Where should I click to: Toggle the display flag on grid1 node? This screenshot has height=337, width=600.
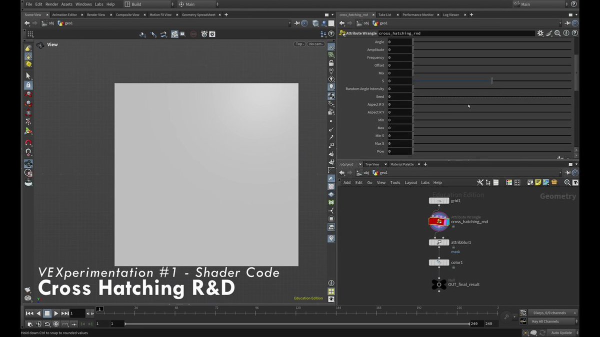(447, 201)
